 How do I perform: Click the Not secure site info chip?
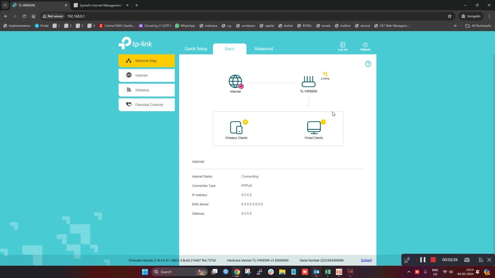pos(53,16)
